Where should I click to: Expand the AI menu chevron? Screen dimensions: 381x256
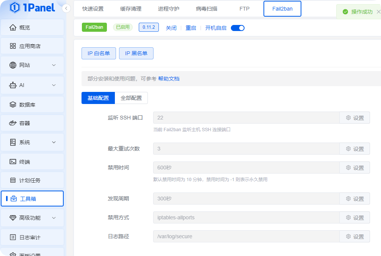pos(54,85)
